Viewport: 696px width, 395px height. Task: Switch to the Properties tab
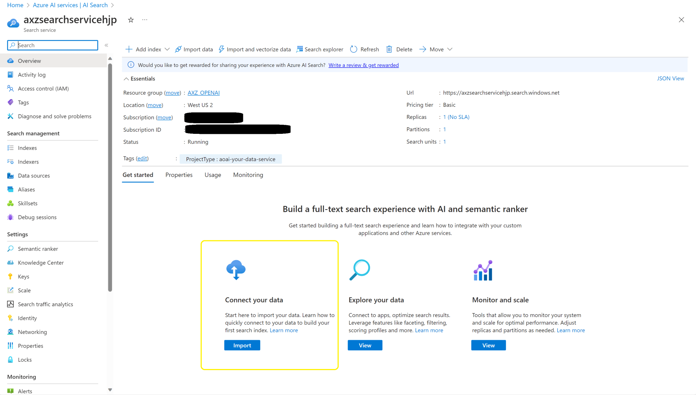coord(179,175)
